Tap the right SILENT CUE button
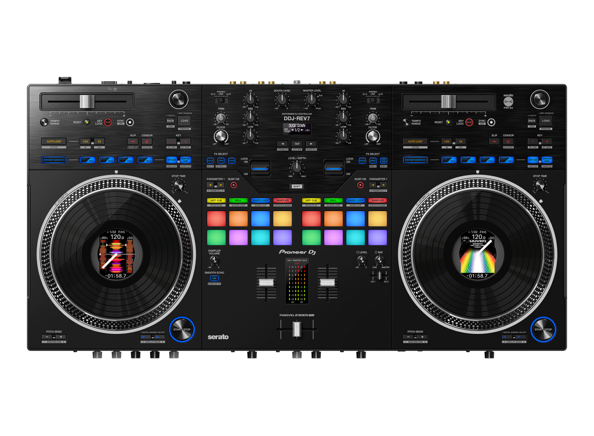Screen dimensions: 594x436 coord(360,185)
